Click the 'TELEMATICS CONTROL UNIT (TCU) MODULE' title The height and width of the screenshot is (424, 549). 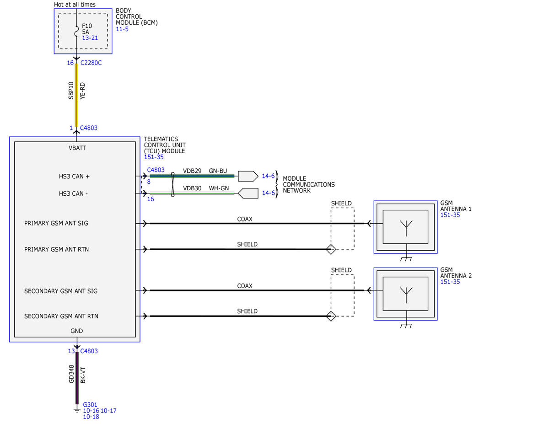coord(165,145)
